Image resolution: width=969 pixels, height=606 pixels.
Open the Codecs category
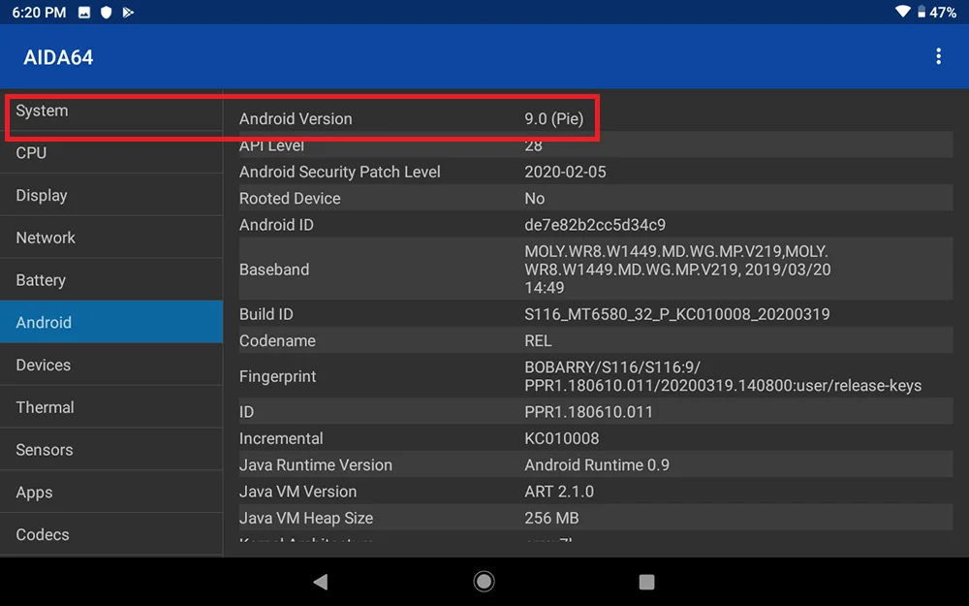coord(111,534)
